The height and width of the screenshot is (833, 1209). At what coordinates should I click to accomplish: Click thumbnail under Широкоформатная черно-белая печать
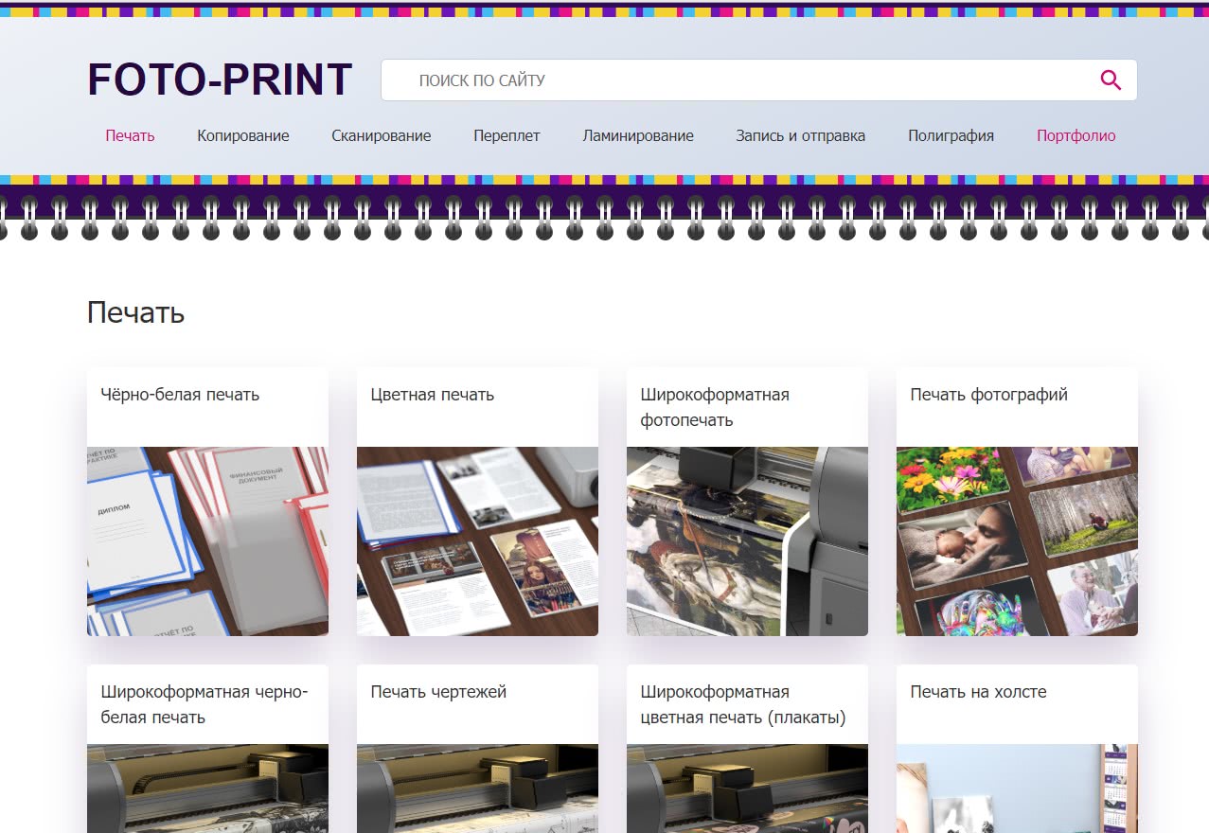tap(207, 789)
